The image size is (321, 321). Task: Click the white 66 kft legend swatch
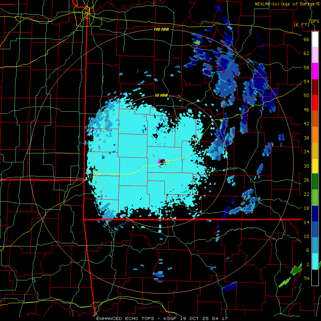coord(315,39)
